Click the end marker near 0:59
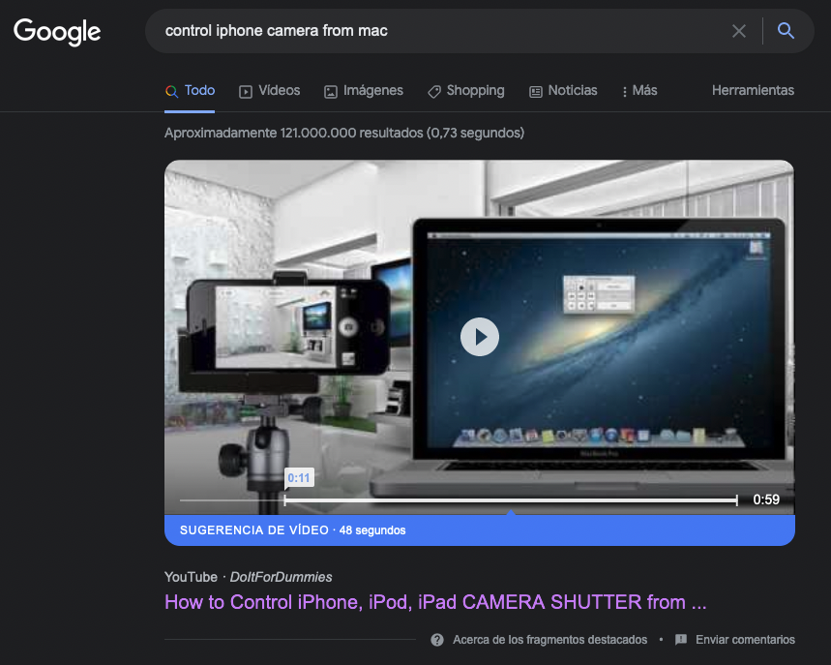The image size is (831, 665). pyautogui.click(x=736, y=499)
